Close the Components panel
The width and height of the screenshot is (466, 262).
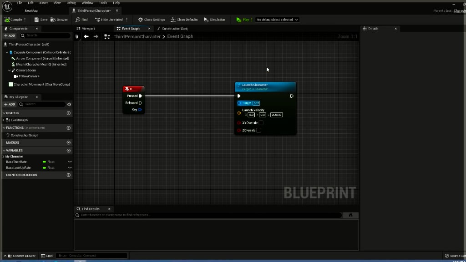pos(37,29)
